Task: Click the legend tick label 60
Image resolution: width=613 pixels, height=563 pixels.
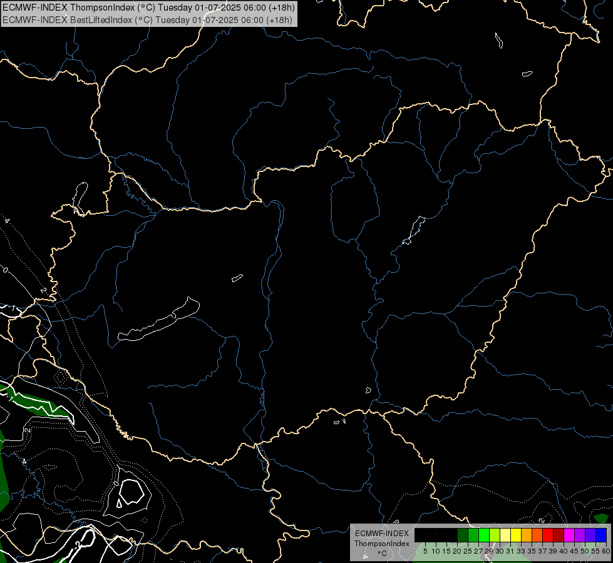Action: tap(605, 551)
